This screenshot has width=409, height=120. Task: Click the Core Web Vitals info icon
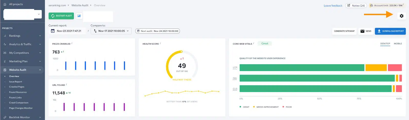coord(254,43)
